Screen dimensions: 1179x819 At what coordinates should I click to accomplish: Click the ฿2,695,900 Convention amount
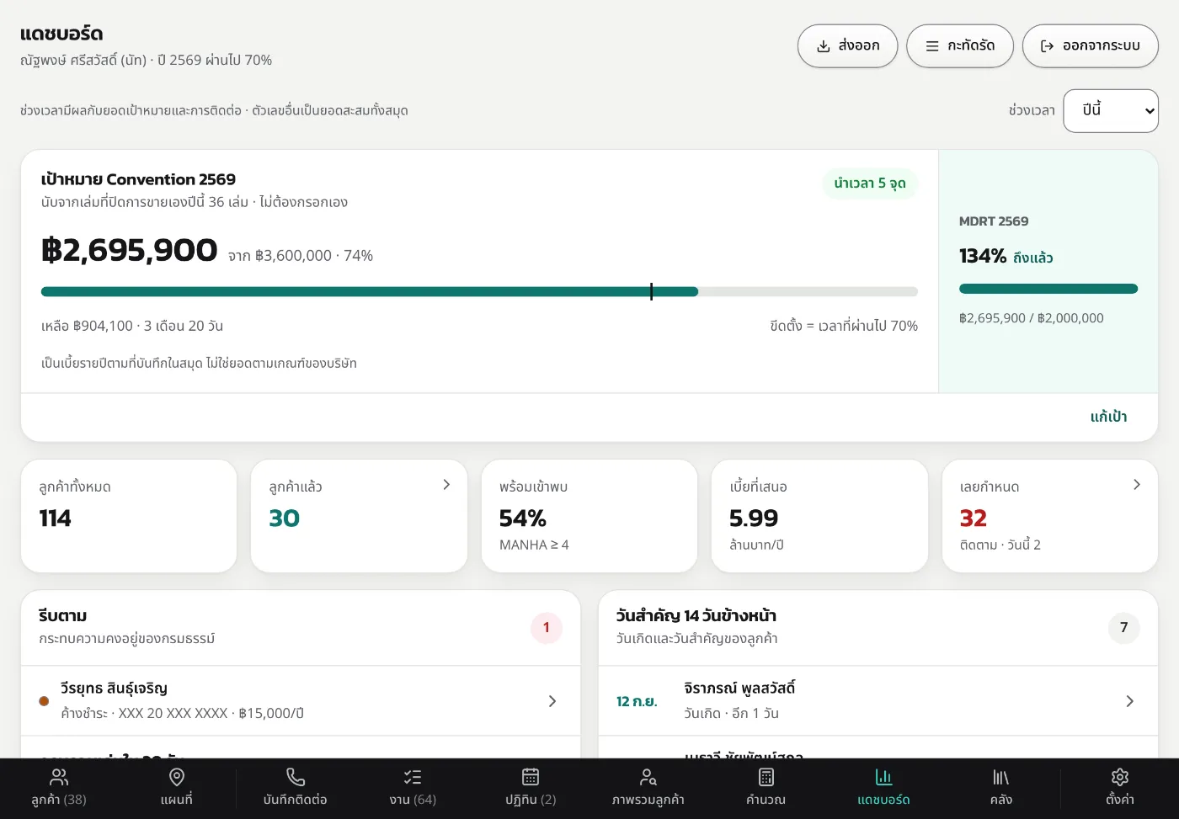coord(130,250)
